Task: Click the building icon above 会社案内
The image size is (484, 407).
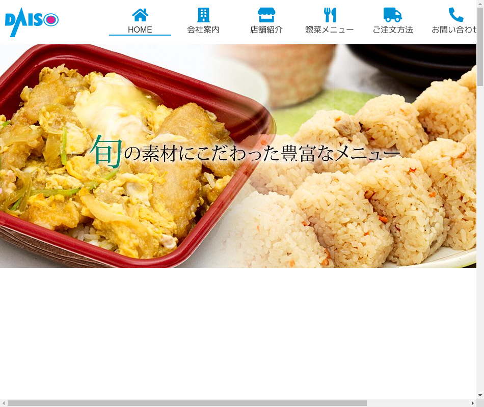Action: [203, 15]
